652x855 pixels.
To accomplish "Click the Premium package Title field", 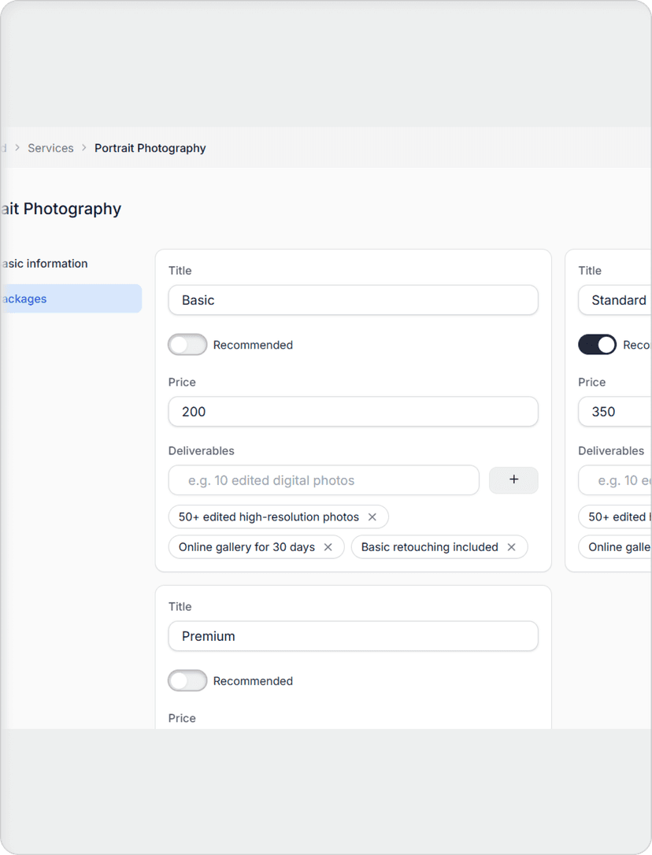I will 353,636.
